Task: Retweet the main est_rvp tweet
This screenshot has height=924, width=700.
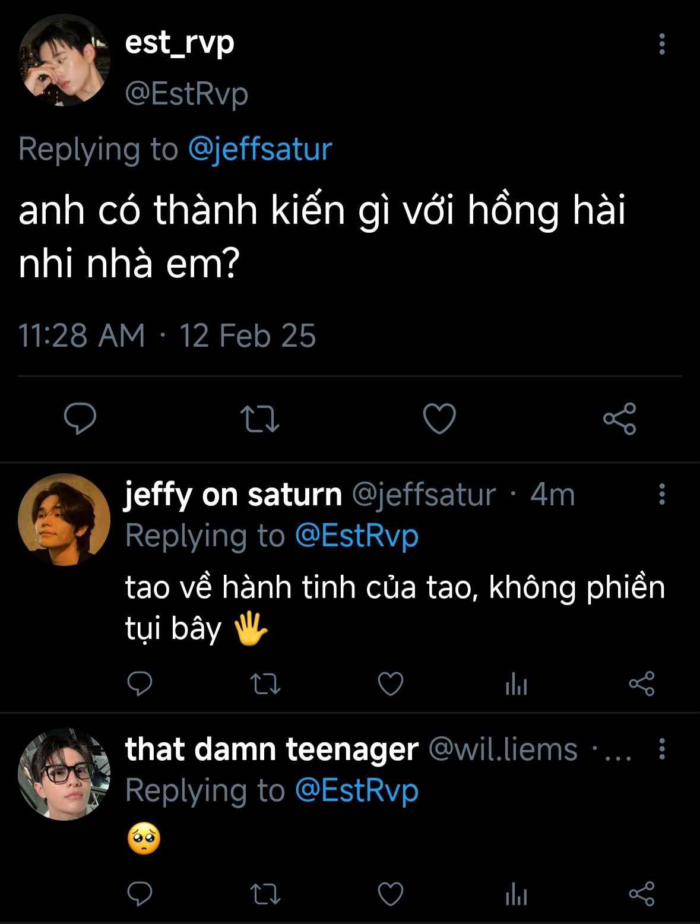Action: point(262,419)
